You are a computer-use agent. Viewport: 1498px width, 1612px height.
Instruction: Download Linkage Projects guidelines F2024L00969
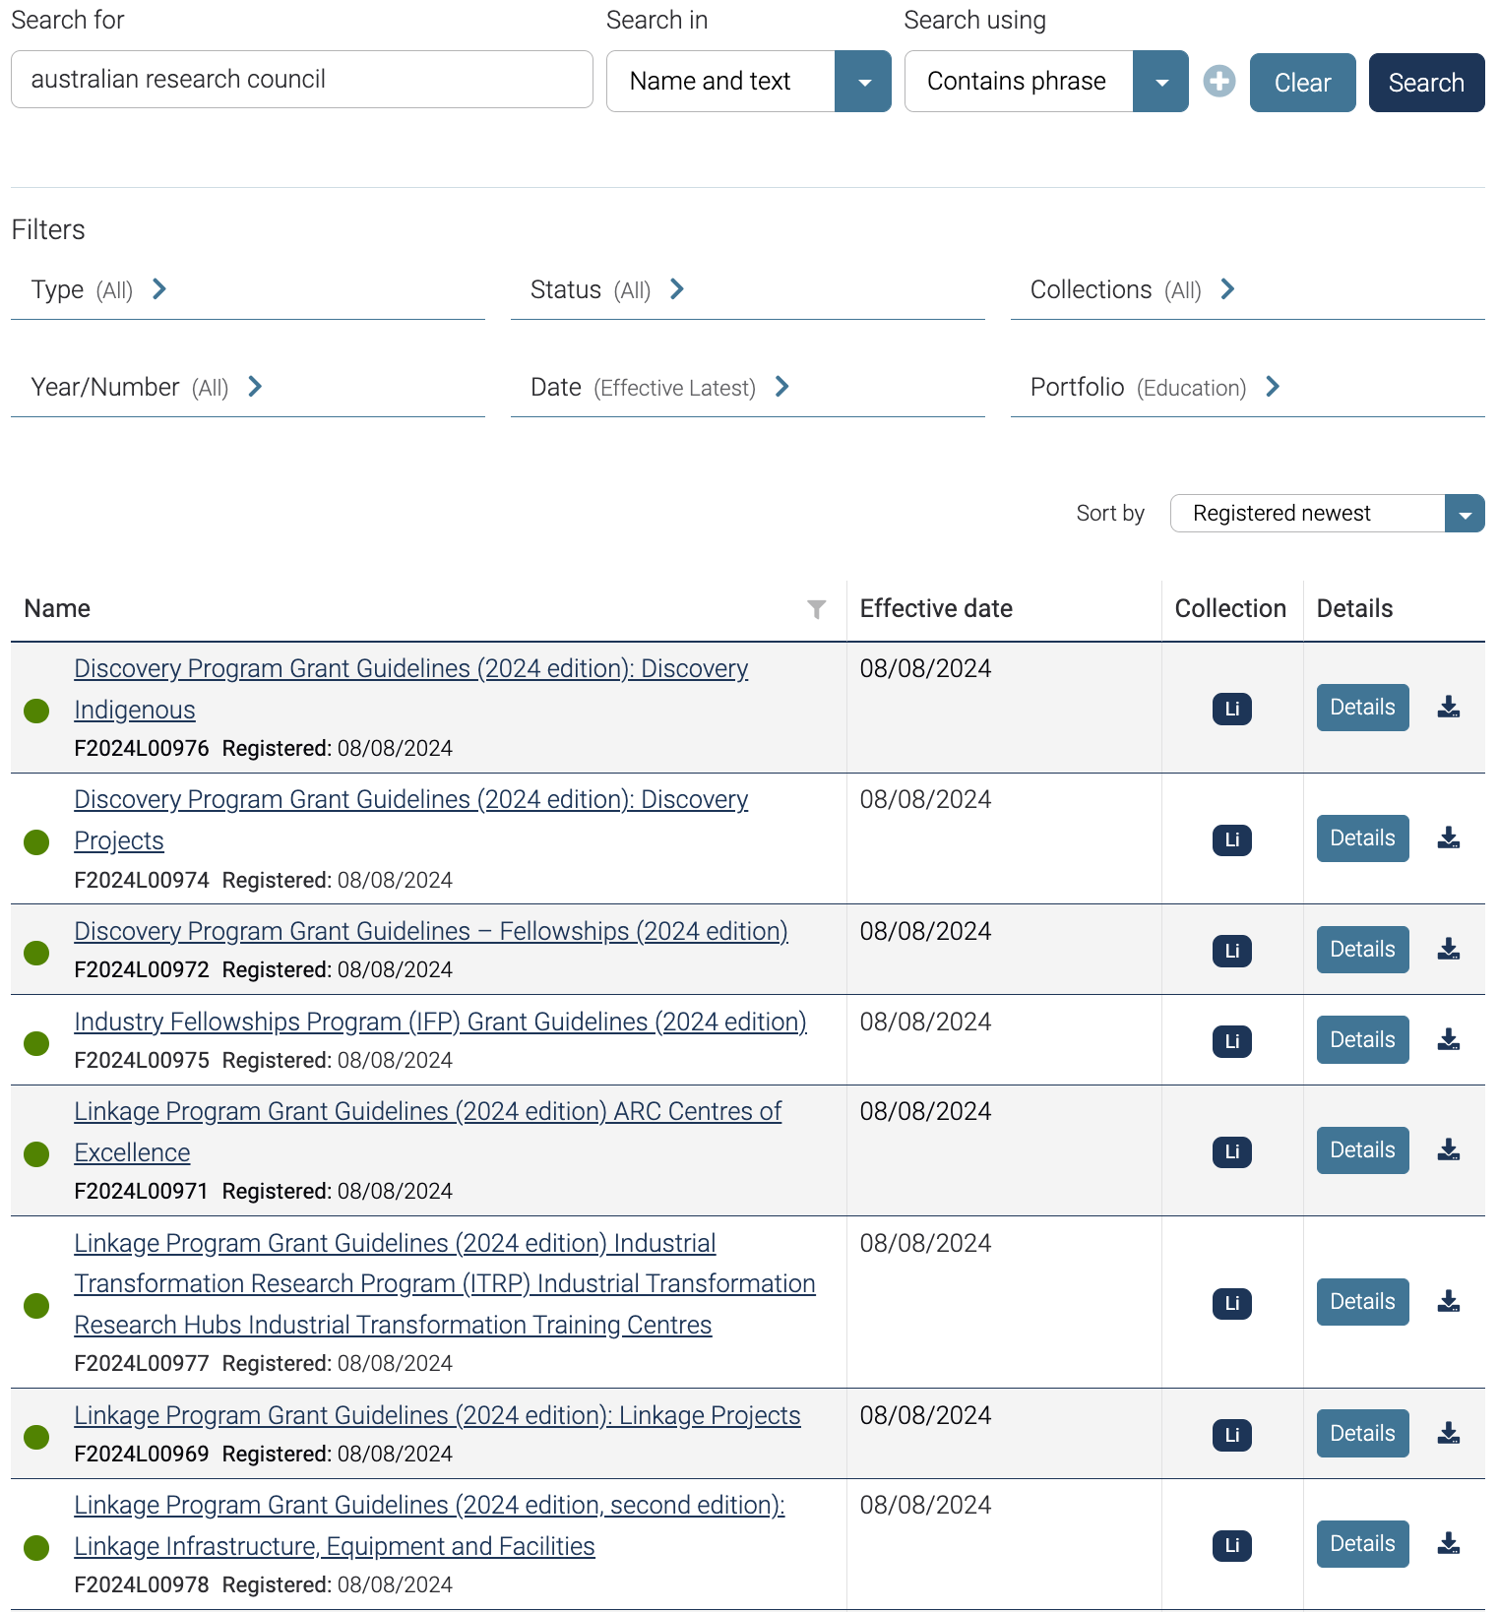pyautogui.click(x=1448, y=1434)
